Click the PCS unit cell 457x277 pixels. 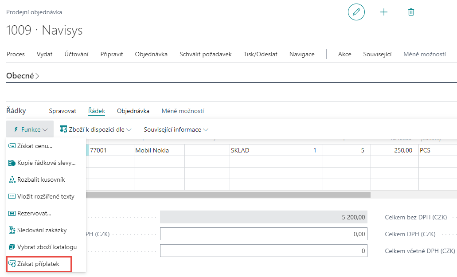(x=438, y=150)
